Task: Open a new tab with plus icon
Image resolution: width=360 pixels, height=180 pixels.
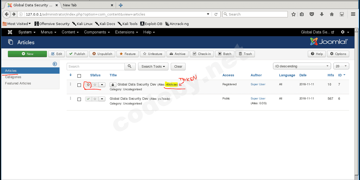Action: coord(120,5)
